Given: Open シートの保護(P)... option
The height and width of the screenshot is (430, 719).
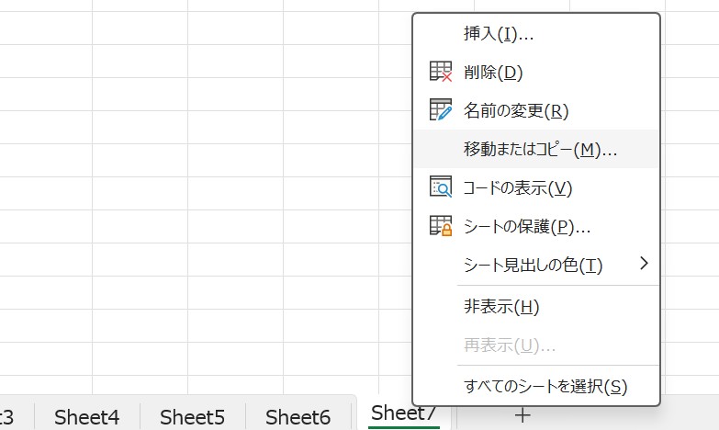Looking at the screenshot, I should click(x=526, y=227).
